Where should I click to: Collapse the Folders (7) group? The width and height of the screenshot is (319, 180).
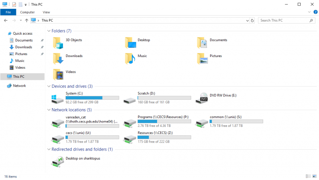(49, 31)
